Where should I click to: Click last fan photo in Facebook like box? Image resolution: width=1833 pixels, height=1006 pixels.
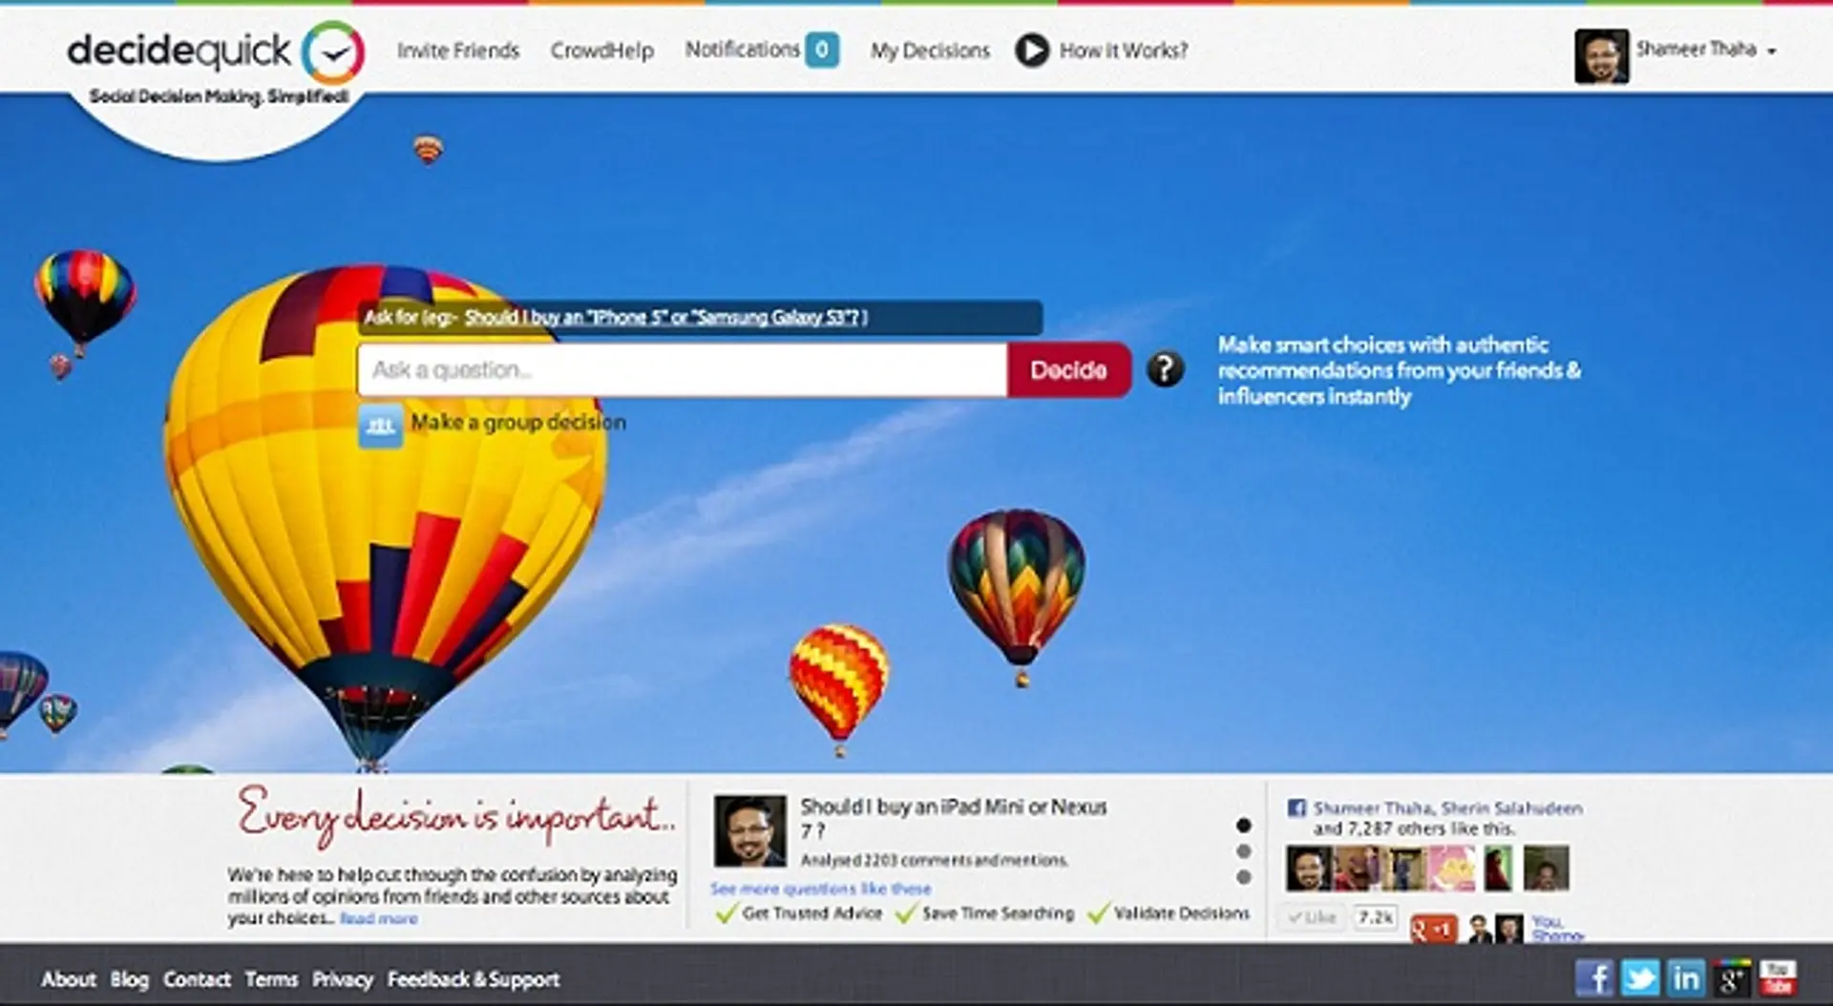click(x=1546, y=868)
